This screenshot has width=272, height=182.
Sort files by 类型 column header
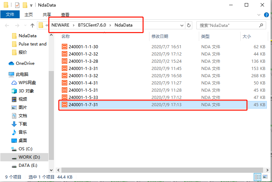pos(205,36)
